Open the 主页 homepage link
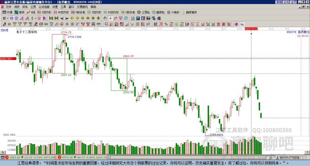This screenshot has width=310, height=166. 294,2
